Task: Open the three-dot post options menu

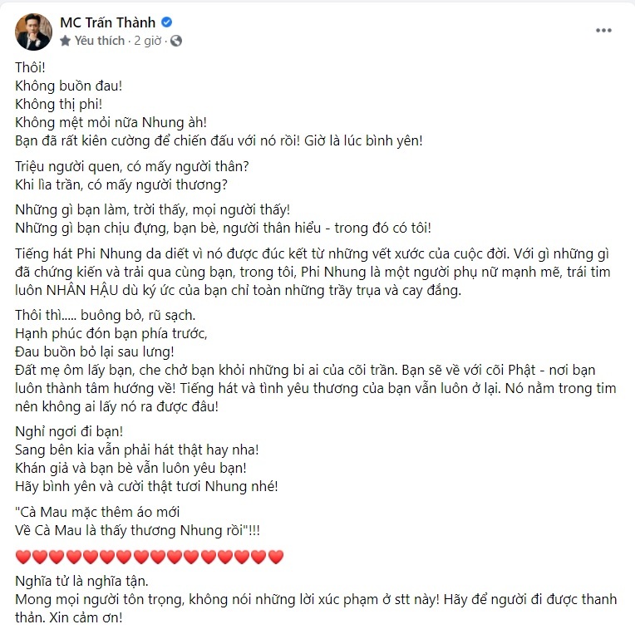Action: pos(603,31)
